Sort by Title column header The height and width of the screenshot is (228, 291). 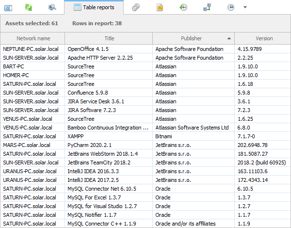point(109,38)
